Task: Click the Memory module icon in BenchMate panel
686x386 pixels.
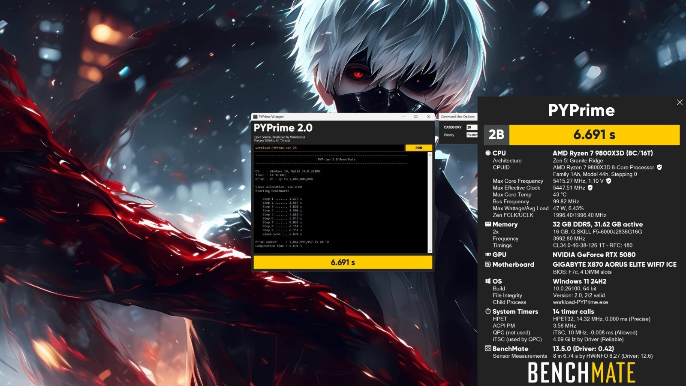Action: click(488, 224)
